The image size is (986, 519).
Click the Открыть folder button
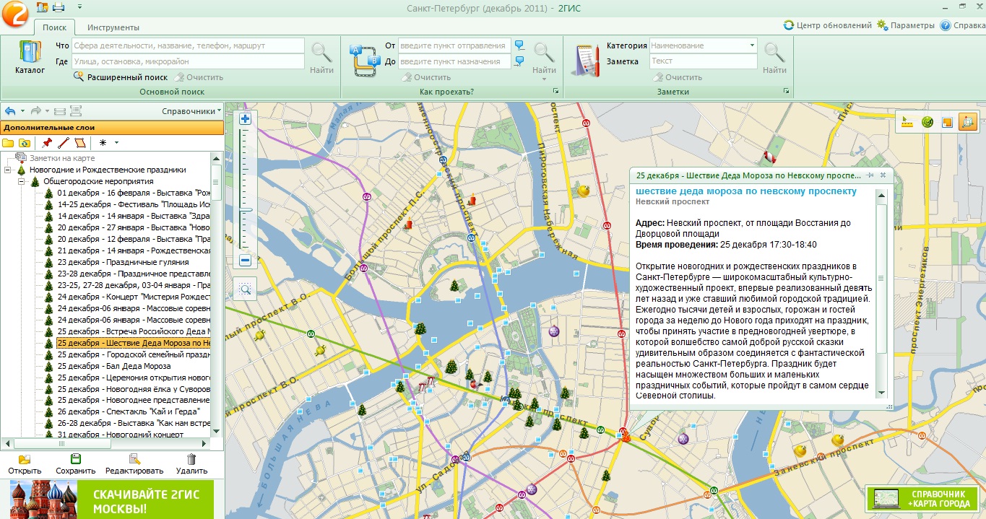coord(25,463)
